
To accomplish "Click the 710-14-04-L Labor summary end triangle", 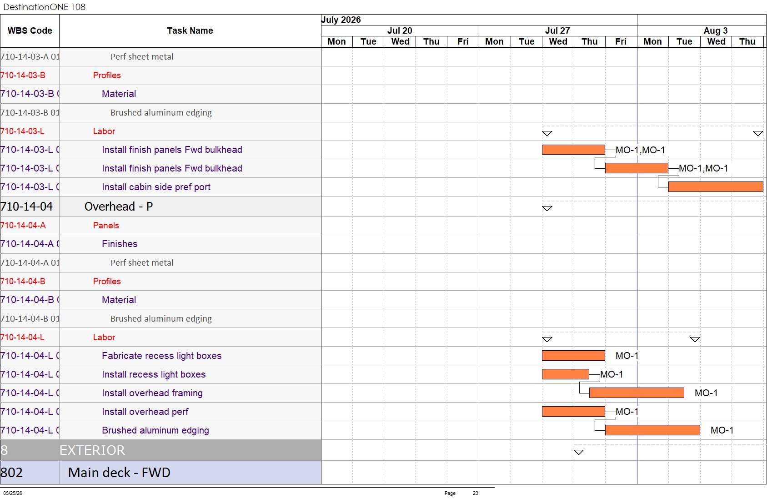I will click(695, 339).
